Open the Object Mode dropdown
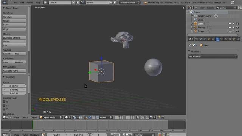This screenshot has width=242, height=136. (51, 117)
